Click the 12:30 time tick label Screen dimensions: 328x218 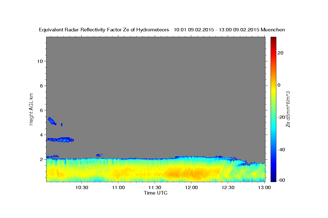228,187
